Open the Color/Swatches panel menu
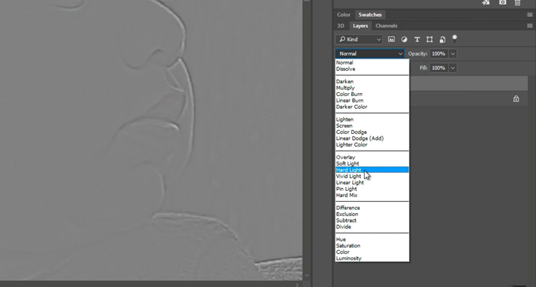This screenshot has width=536, height=287. point(530,15)
